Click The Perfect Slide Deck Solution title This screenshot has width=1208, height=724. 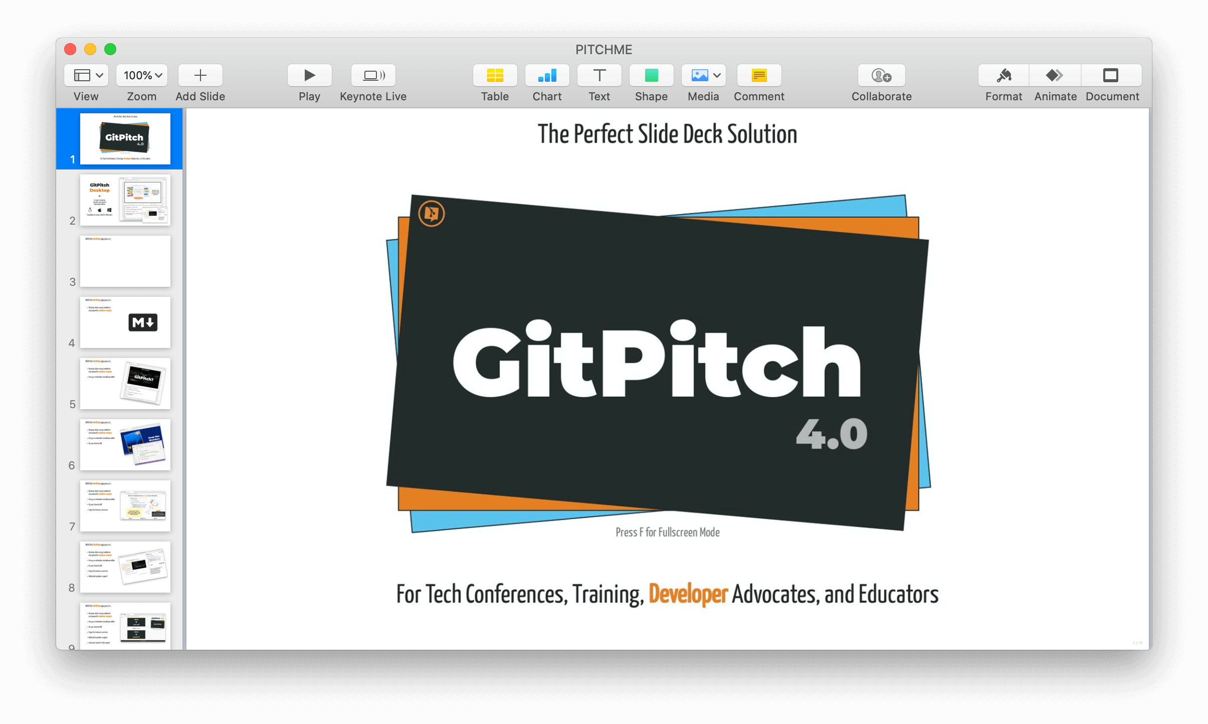667,134
